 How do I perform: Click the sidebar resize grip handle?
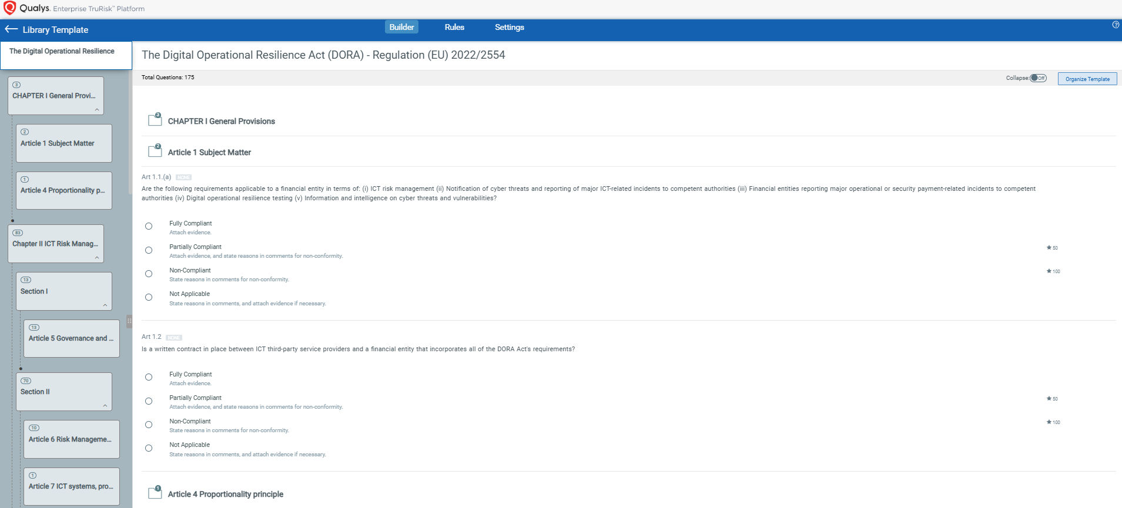[129, 321]
